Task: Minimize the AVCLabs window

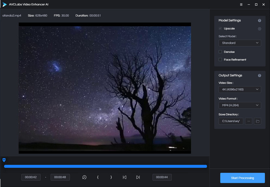Action: (x=249, y=5)
